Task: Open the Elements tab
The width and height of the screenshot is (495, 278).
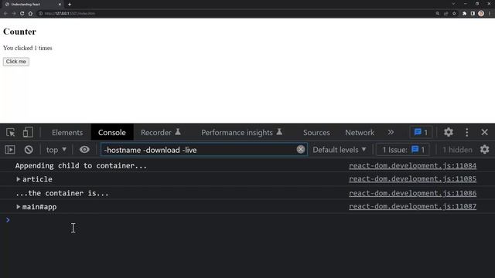Action: 67,133
